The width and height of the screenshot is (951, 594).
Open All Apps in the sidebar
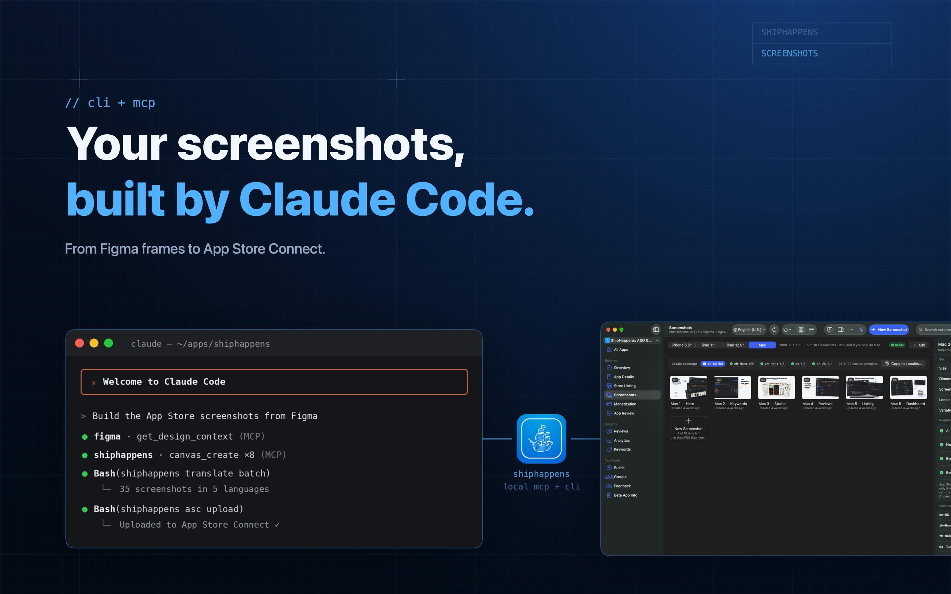pos(632,350)
